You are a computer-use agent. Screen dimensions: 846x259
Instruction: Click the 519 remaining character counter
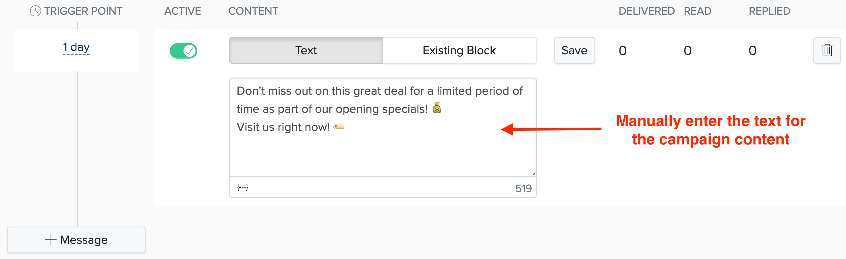[x=523, y=188]
